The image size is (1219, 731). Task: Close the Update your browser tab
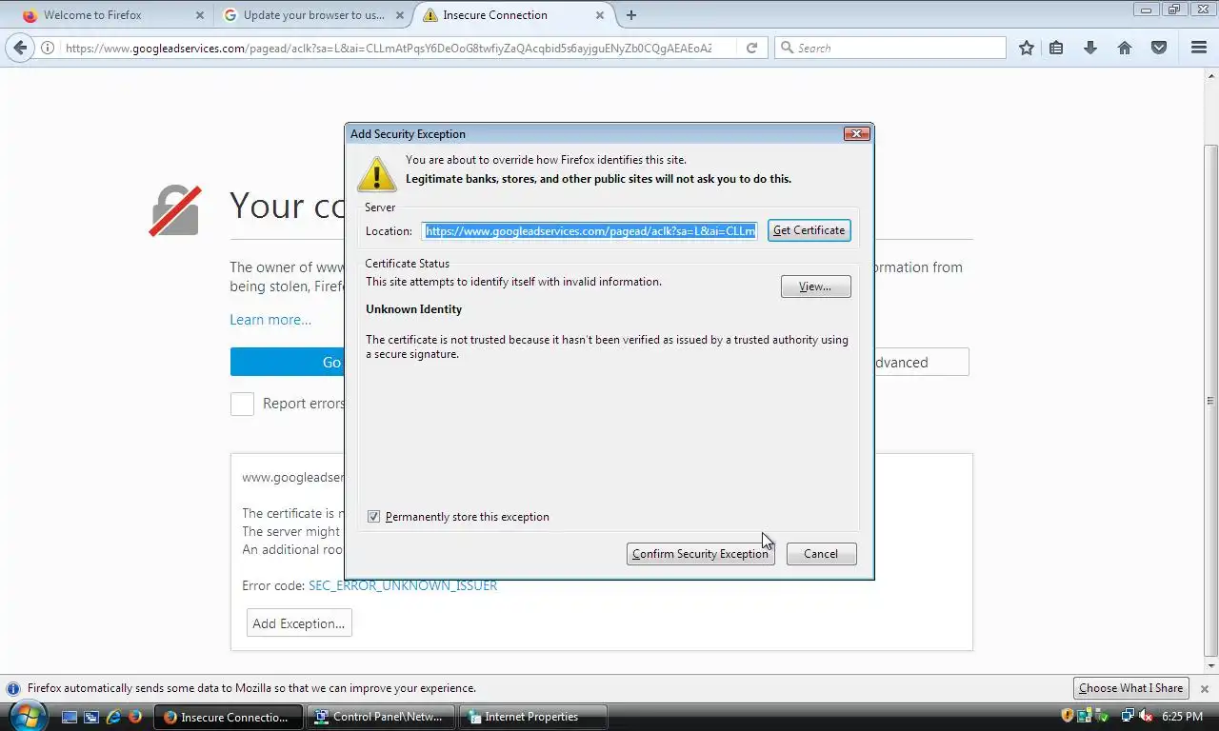pyautogui.click(x=400, y=15)
